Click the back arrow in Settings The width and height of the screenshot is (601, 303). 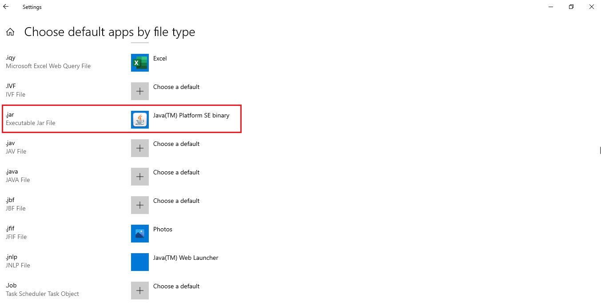(x=6, y=7)
